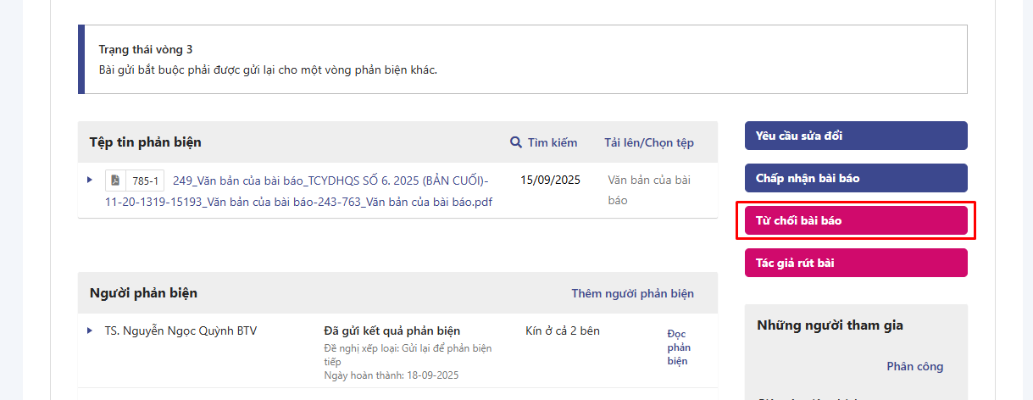Click the Đã gửi kết quả phản biện status
This screenshot has width=1033, height=400.
pyautogui.click(x=392, y=331)
